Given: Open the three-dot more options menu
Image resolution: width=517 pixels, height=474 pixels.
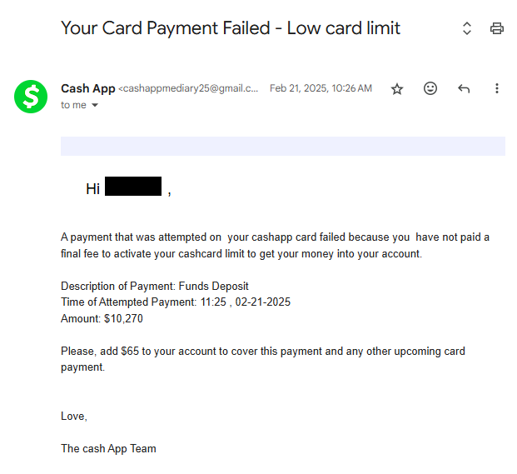Looking at the screenshot, I should click(x=496, y=88).
